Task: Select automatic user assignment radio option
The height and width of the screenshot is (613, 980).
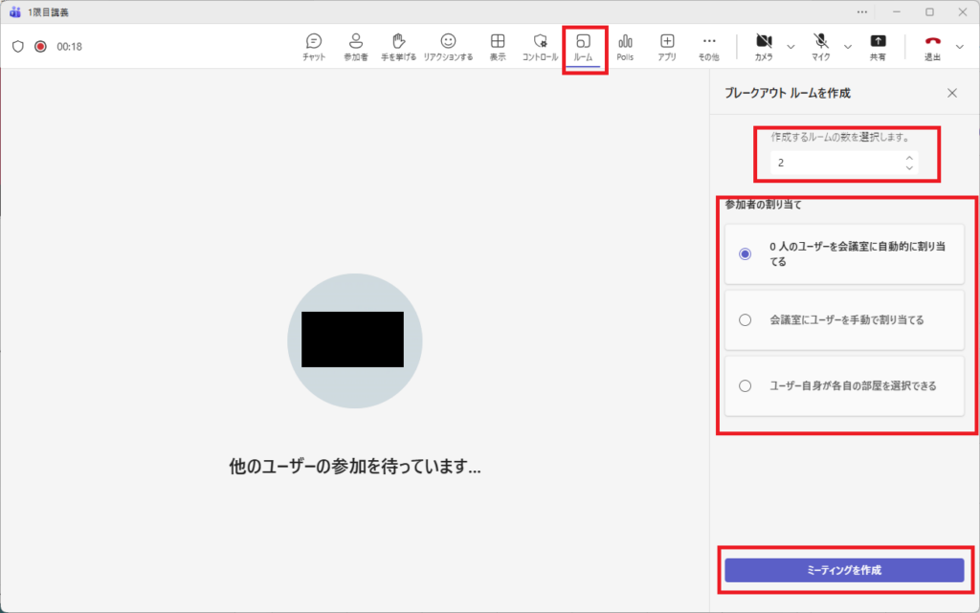Action: [x=746, y=253]
